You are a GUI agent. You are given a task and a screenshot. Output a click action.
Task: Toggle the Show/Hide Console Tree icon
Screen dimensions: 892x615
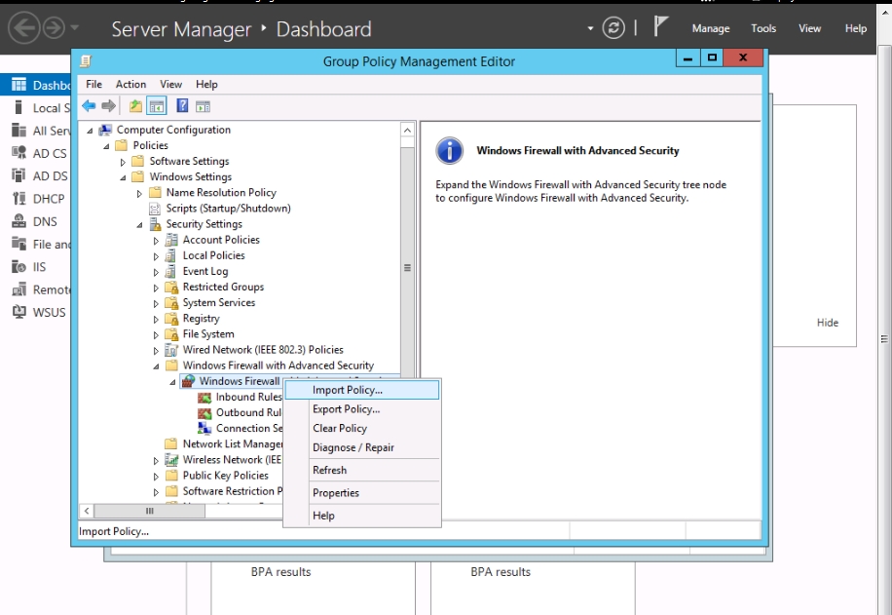pyautogui.click(x=157, y=106)
